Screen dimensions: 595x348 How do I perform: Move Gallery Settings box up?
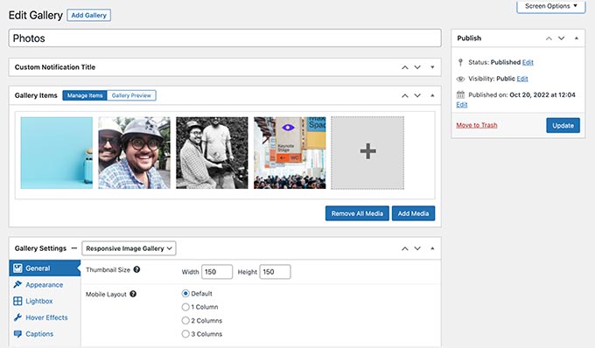pos(405,248)
